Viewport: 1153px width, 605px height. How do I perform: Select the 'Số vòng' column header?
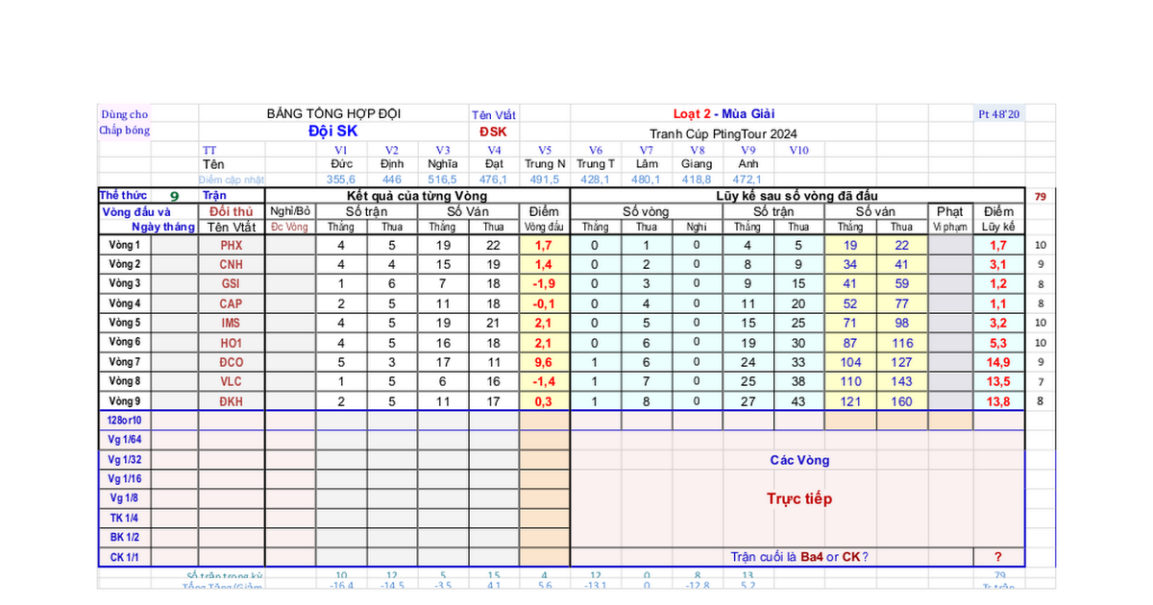pyautogui.click(x=646, y=211)
